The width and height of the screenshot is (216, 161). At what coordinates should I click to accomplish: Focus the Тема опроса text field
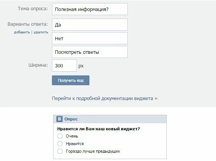coord(90,9)
